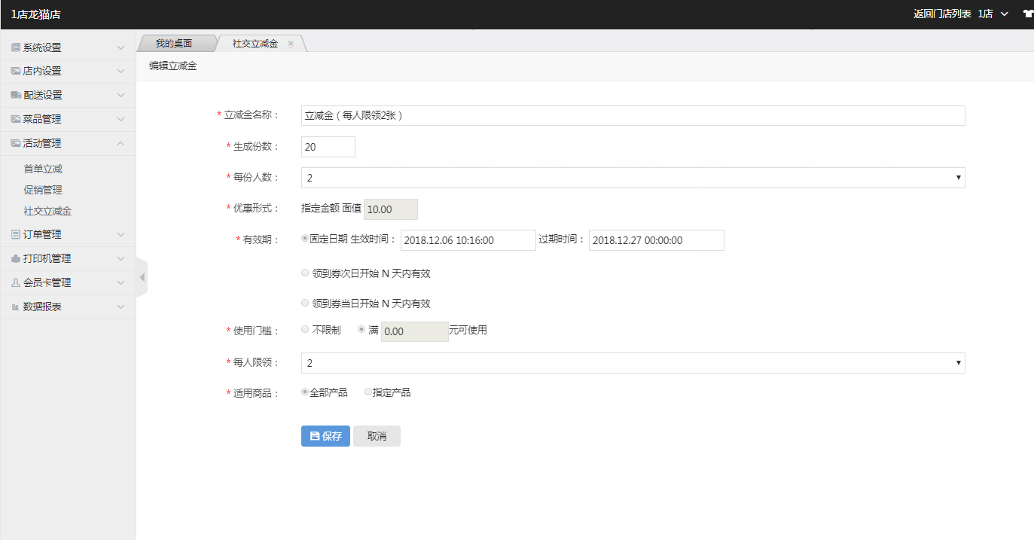Open 促销管理 in the sidebar submenu
The height and width of the screenshot is (540, 1034).
coord(43,191)
